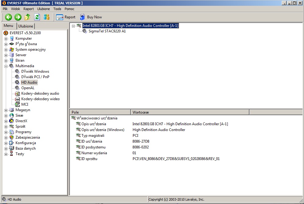The height and width of the screenshot is (204, 304).
Task: Collapse the Multimedia tree node
Action: click(6, 66)
